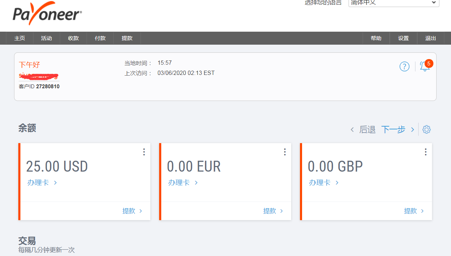The width and height of the screenshot is (451, 256).
Task: Click the Payoneer logo
Action: (47, 13)
